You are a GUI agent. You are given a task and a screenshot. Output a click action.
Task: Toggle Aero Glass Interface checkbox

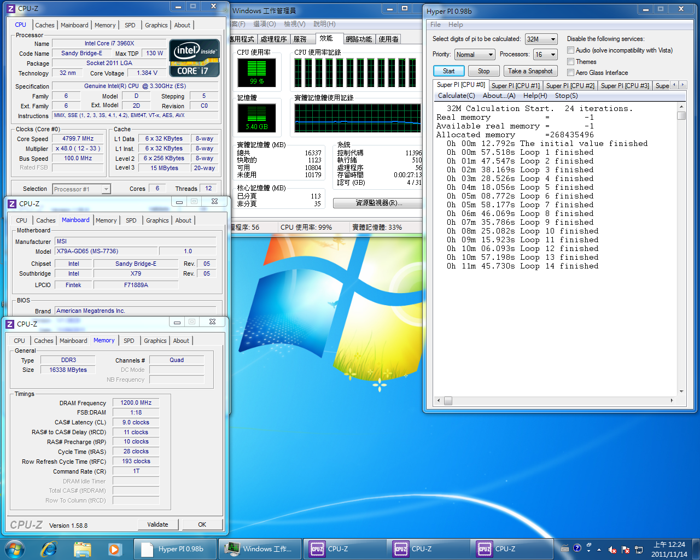pos(570,73)
